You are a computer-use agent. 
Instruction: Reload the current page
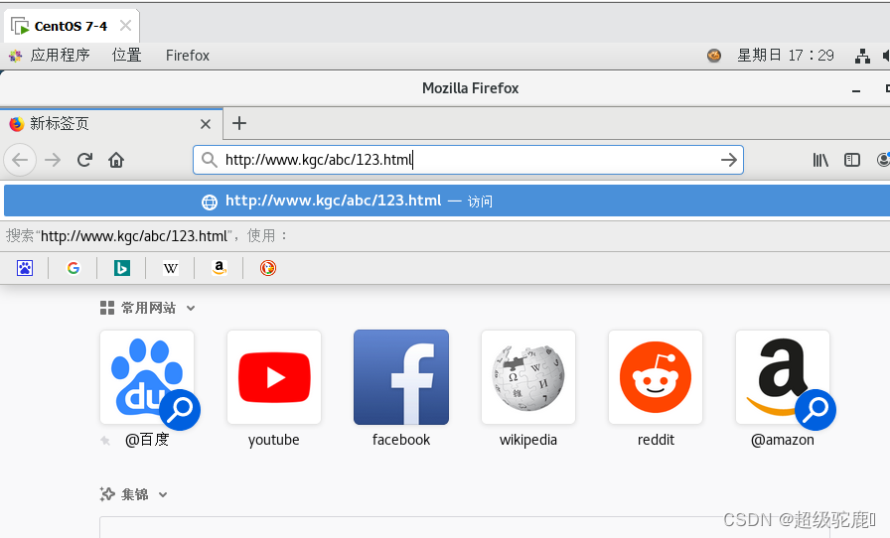(x=84, y=160)
